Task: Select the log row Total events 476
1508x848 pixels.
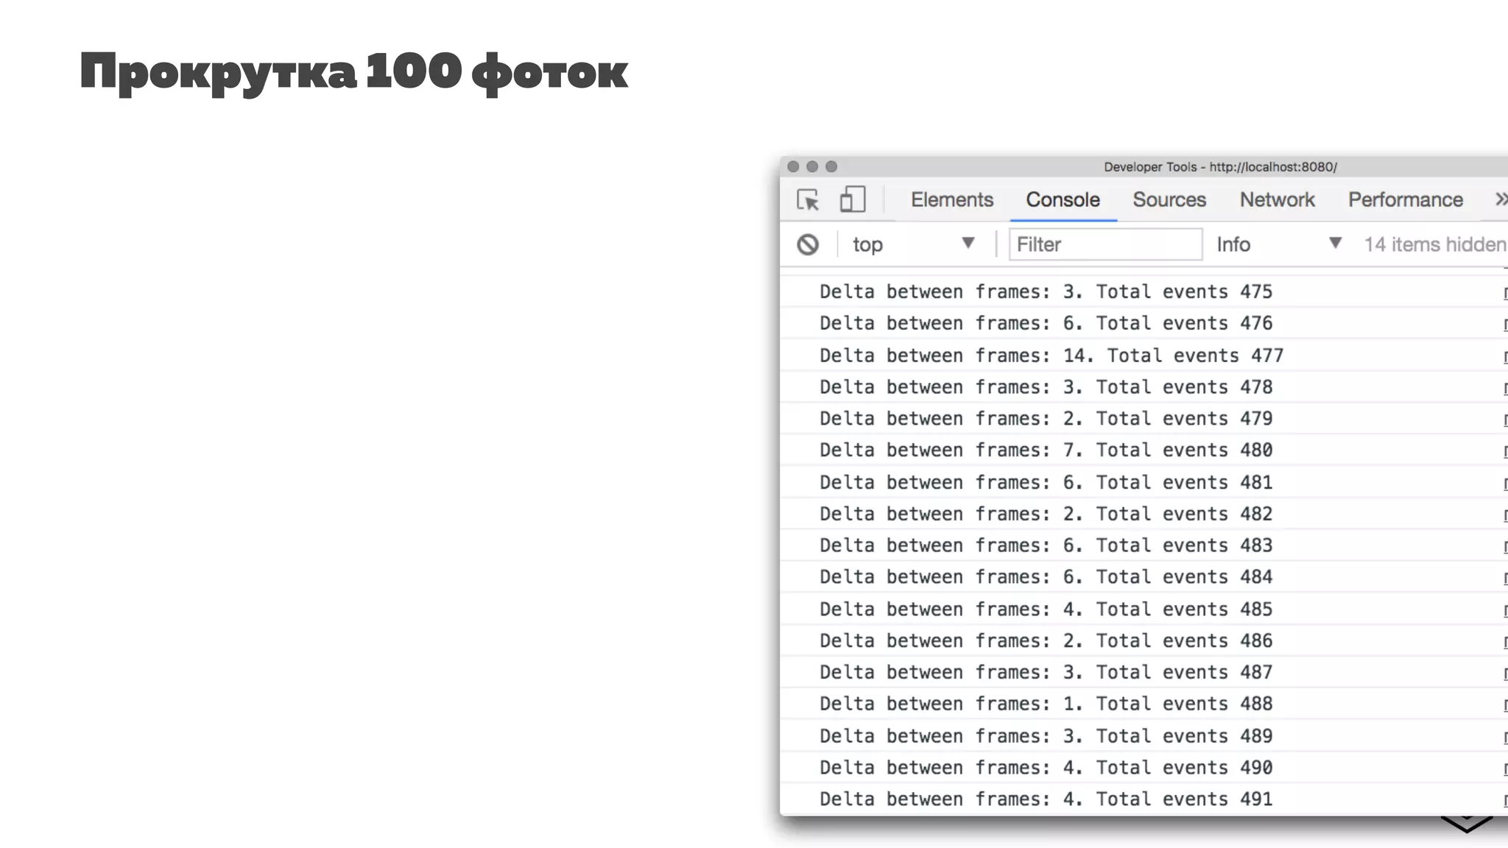Action: click(x=1144, y=323)
